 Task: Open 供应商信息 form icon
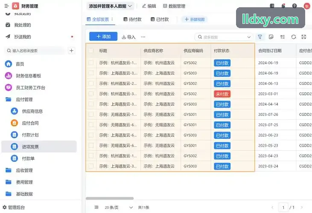pyautogui.click(x=15, y=111)
